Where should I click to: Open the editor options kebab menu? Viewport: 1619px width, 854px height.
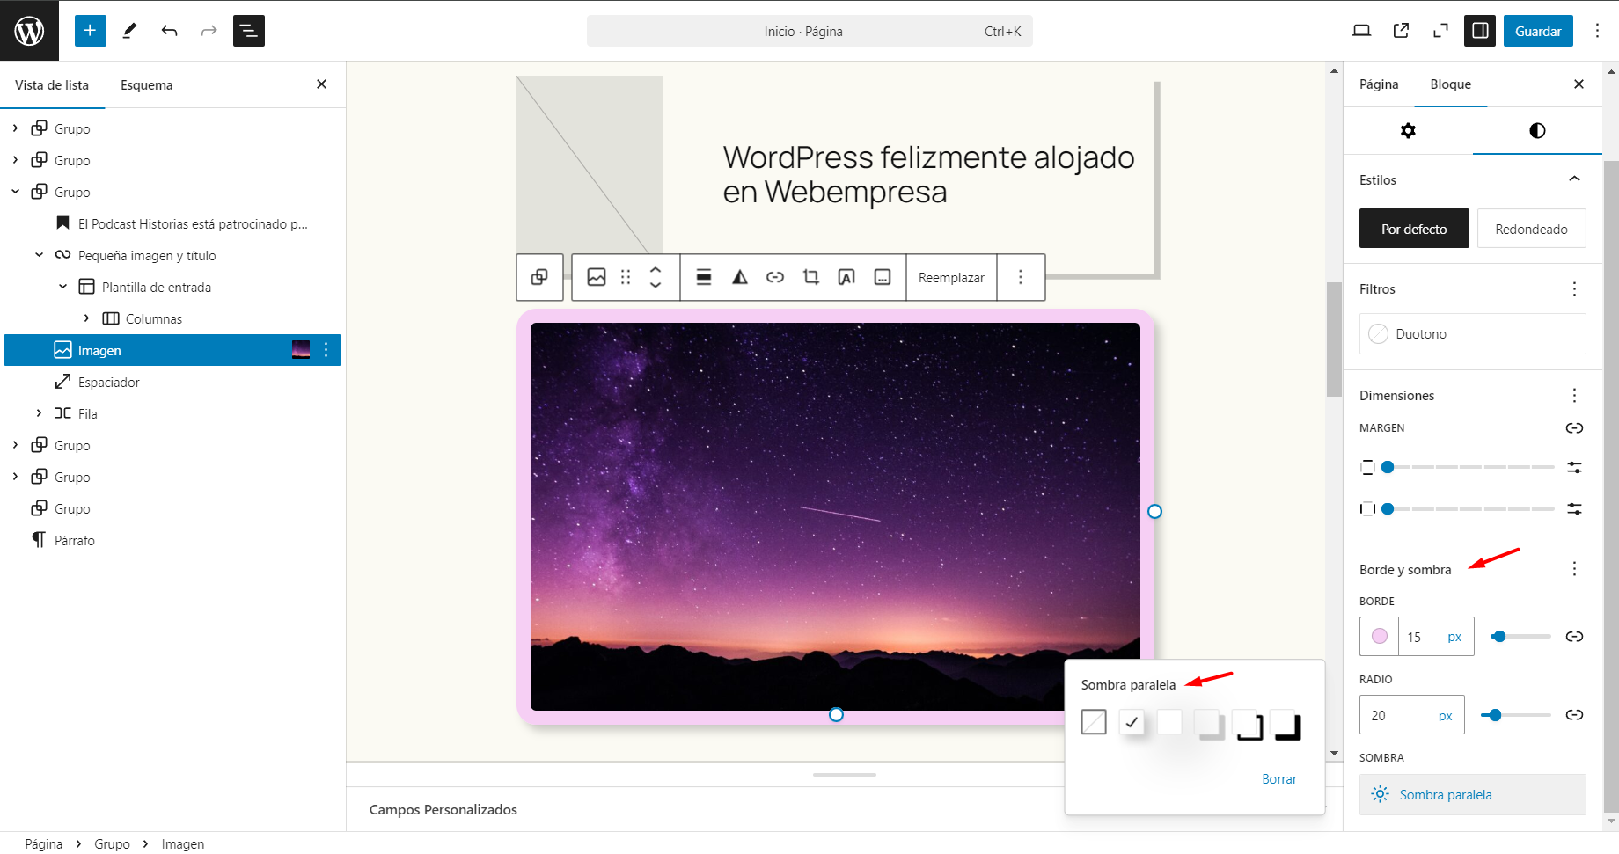click(x=1597, y=31)
